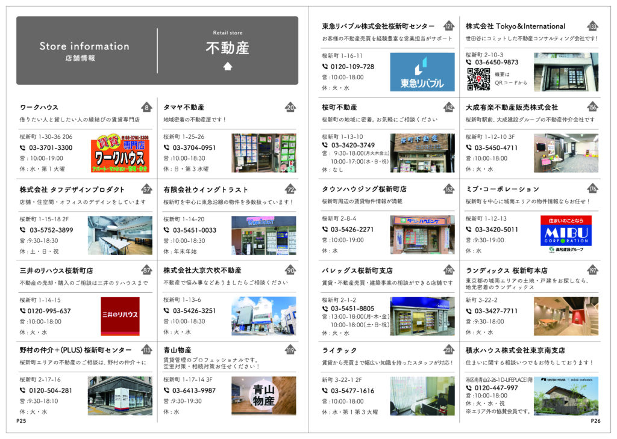Click house badge 8 beside ワークハウス

pos(146,107)
